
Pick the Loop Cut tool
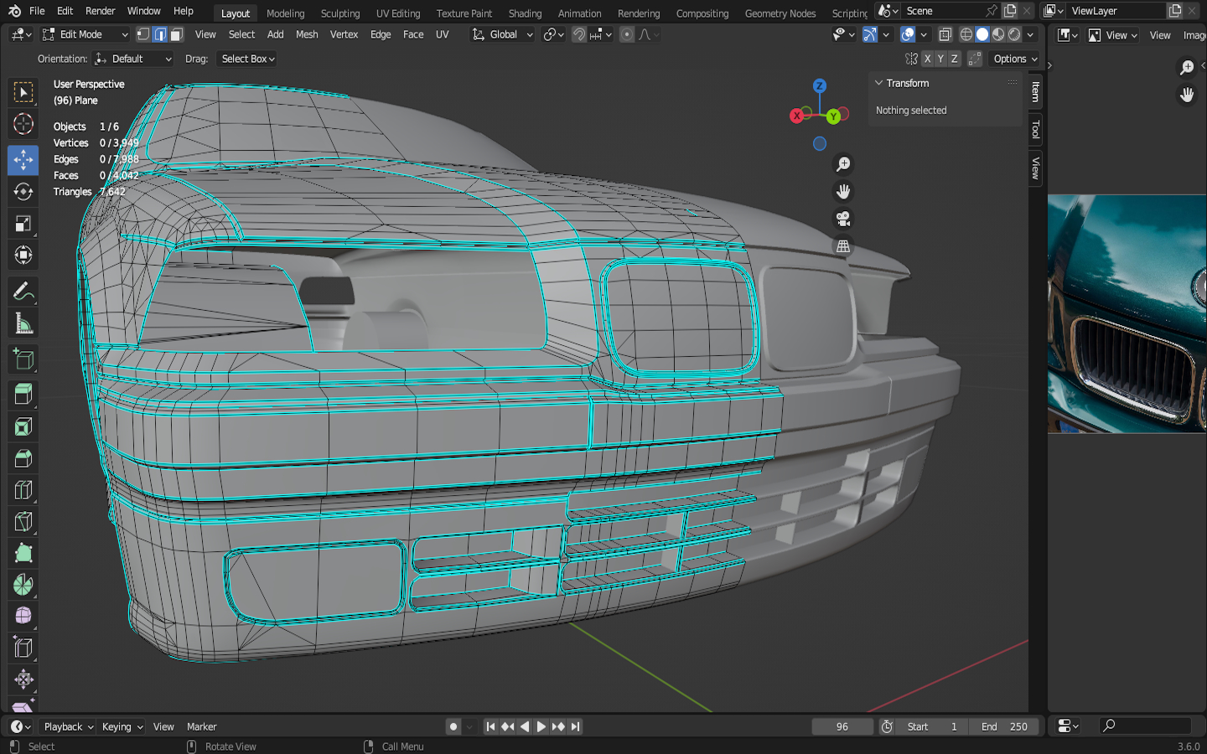coord(23,490)
